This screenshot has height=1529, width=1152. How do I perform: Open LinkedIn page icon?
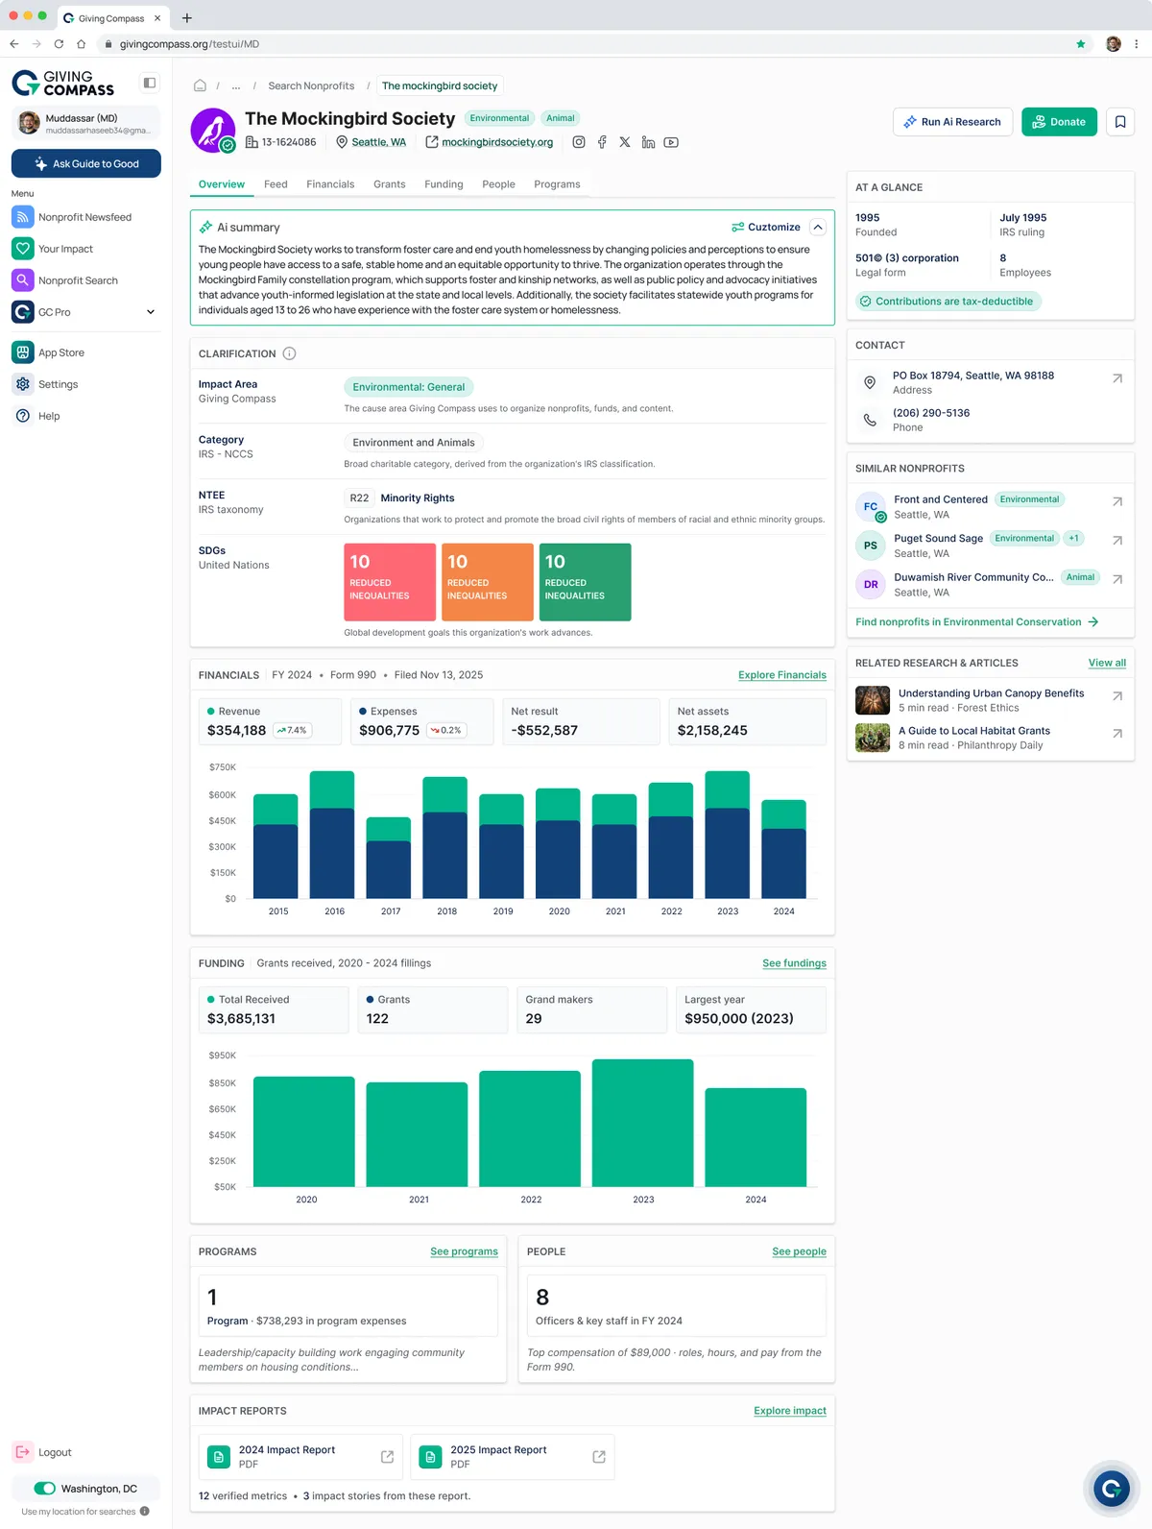tap(648, 142)
